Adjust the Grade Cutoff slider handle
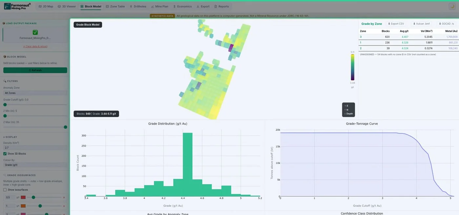 click(5, 105)
